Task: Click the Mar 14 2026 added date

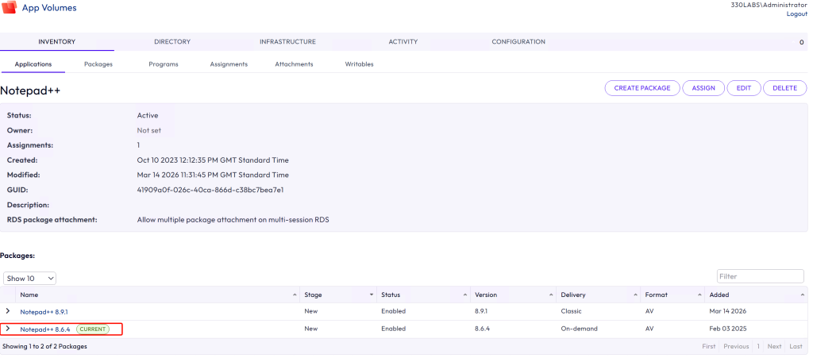Action: tap(728, 311)
